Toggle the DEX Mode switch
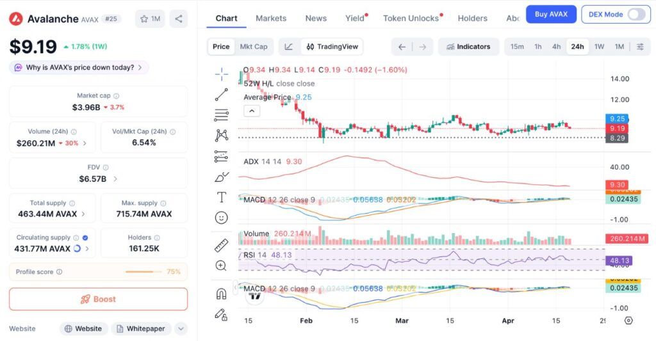Image resolution: width=656 pixels, height=341 pixels. click(636, 14)
